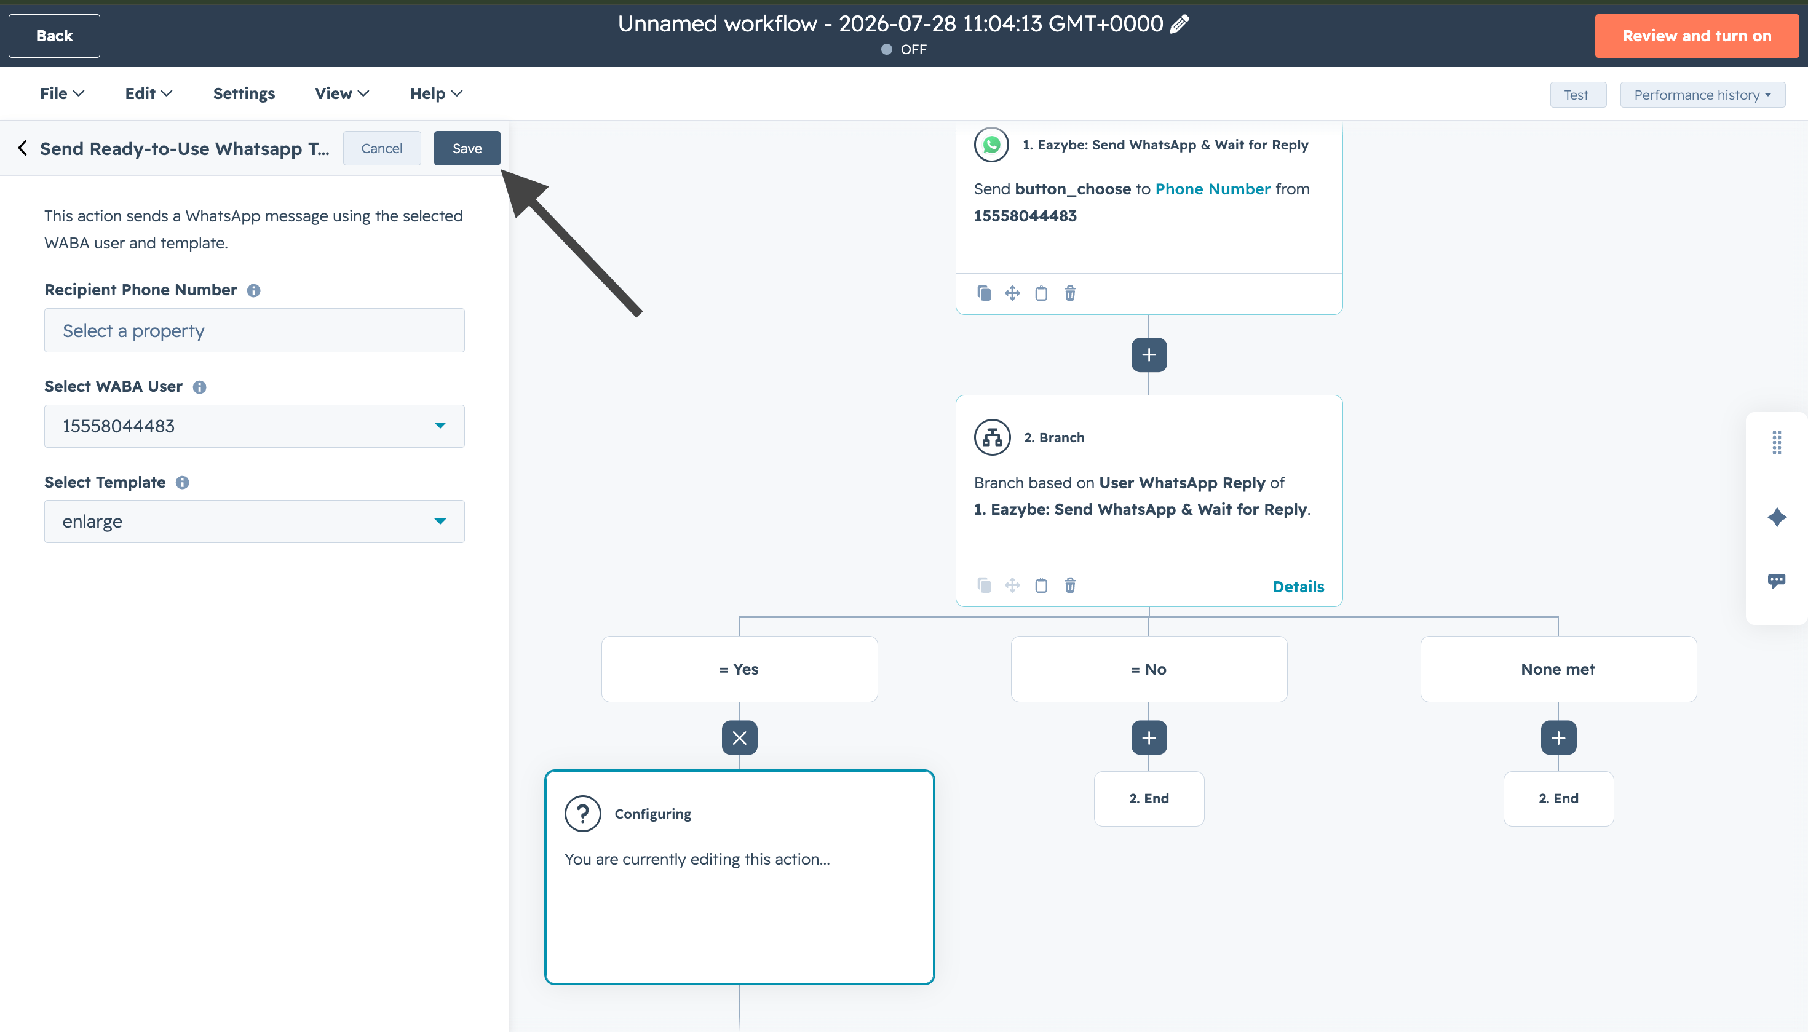Open the Select WABA User dropdown
This screenshot has width=1808, height=1032.
click(x=255, y=426)
